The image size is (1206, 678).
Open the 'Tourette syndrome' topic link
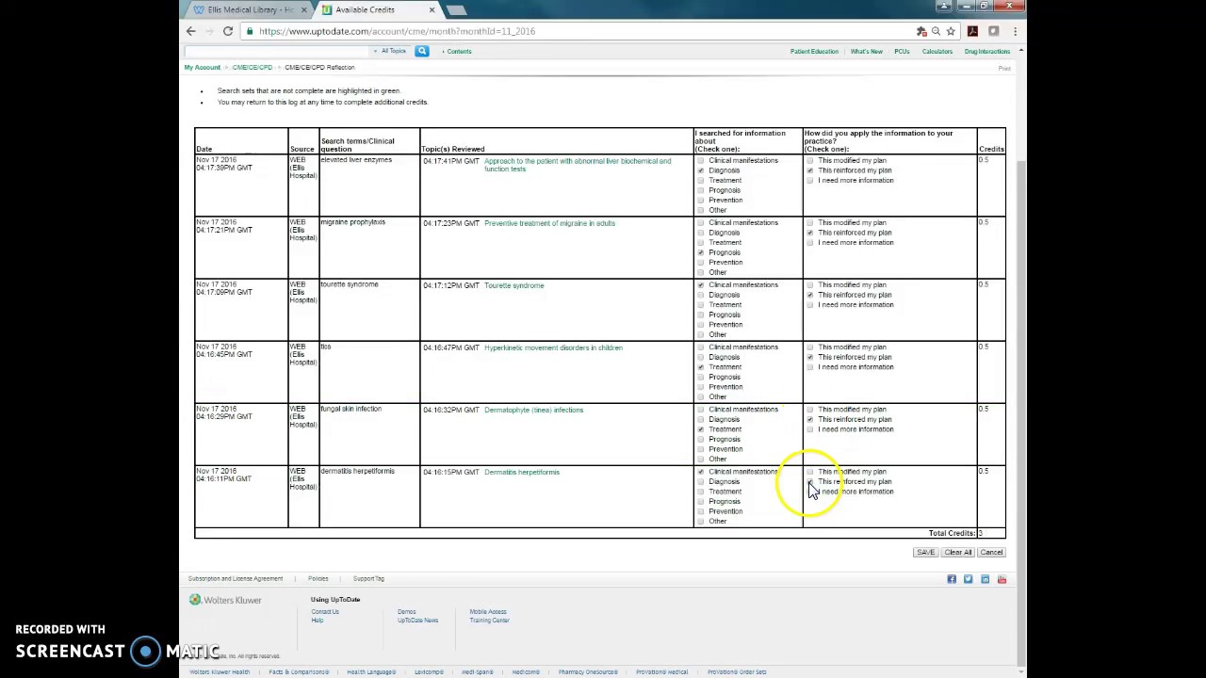click(513, 285)
